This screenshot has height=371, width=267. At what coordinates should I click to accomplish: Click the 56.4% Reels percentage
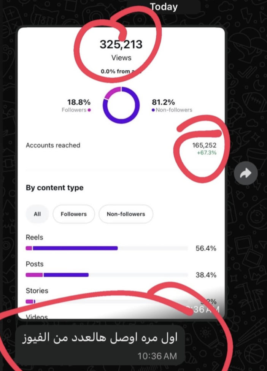point(206,249)
